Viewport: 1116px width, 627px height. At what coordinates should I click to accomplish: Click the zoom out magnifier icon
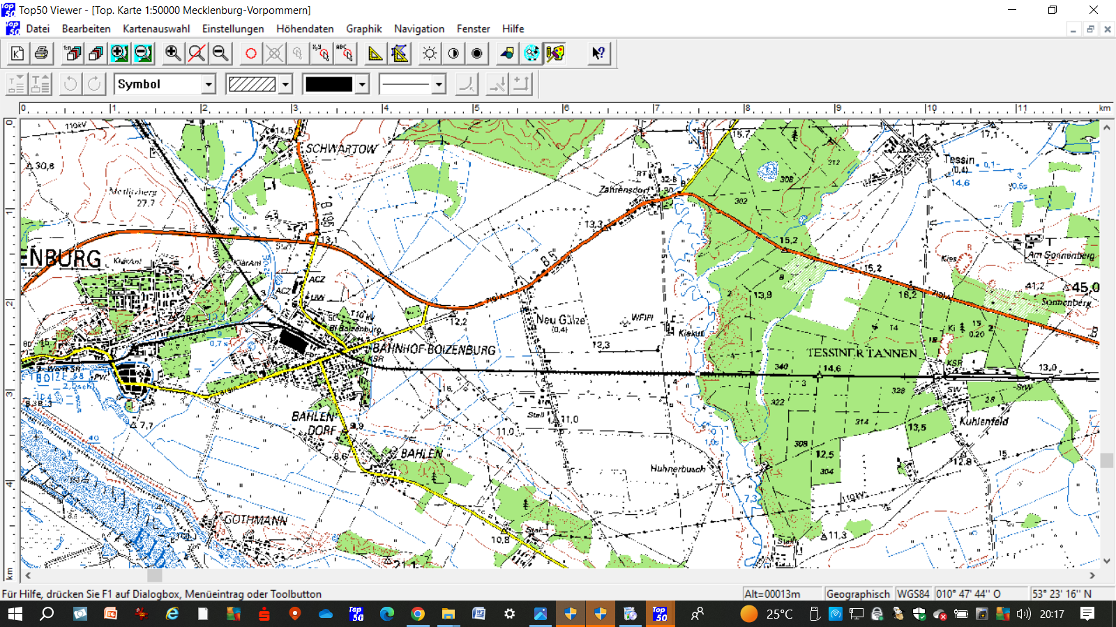220,54
